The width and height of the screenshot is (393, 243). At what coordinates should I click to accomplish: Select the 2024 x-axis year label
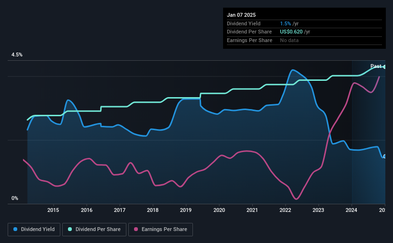351,210
